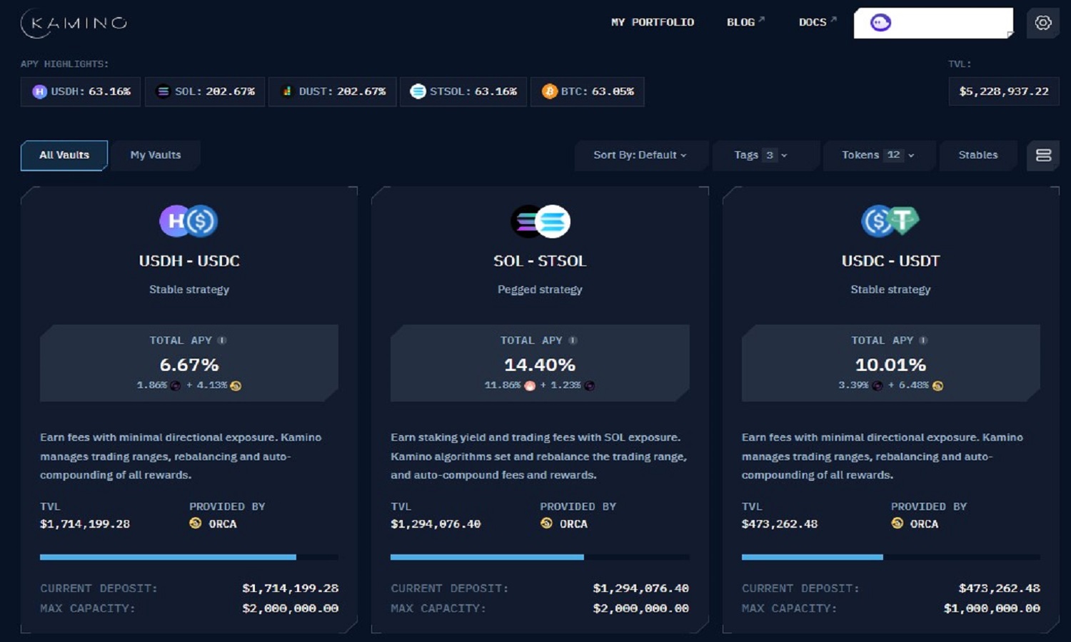Click the SOL-STSOL pair token icon

click(x=540, y=221)
